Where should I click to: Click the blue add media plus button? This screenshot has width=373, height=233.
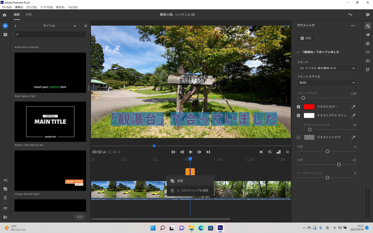[x=5, y=26]
